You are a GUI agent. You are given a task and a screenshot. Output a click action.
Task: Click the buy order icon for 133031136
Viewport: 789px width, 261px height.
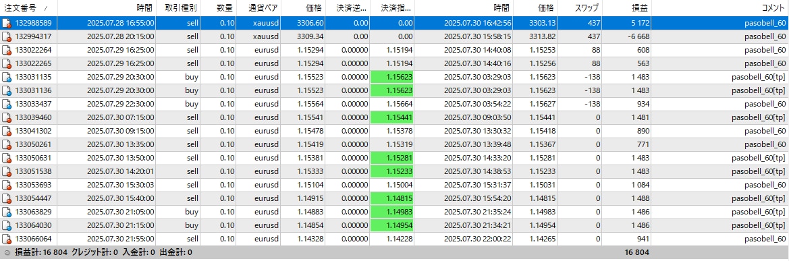coord(7,90)
